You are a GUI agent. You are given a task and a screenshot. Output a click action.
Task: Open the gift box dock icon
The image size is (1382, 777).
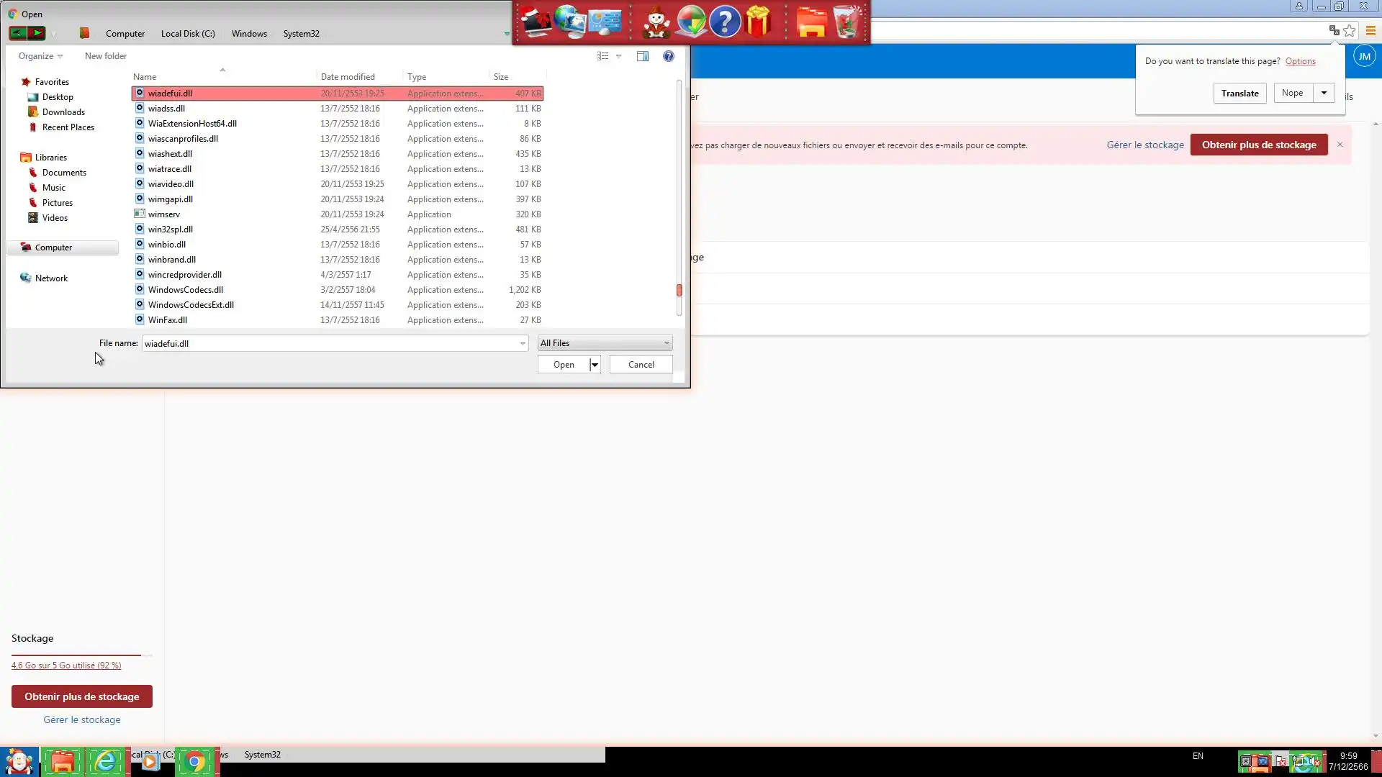(759, 22)
